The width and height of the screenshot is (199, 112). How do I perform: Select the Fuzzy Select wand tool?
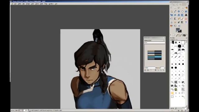(183, 8)
